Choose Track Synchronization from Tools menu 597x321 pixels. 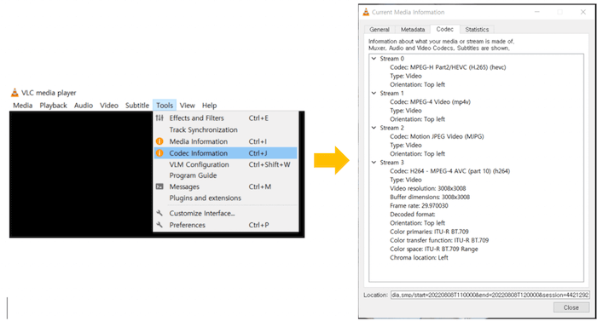(x=225, y=129)
